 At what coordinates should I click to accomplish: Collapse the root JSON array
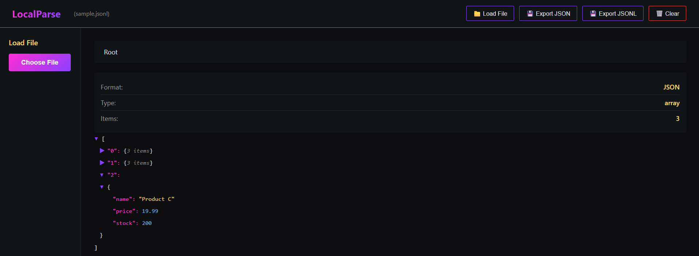[96, 139]
